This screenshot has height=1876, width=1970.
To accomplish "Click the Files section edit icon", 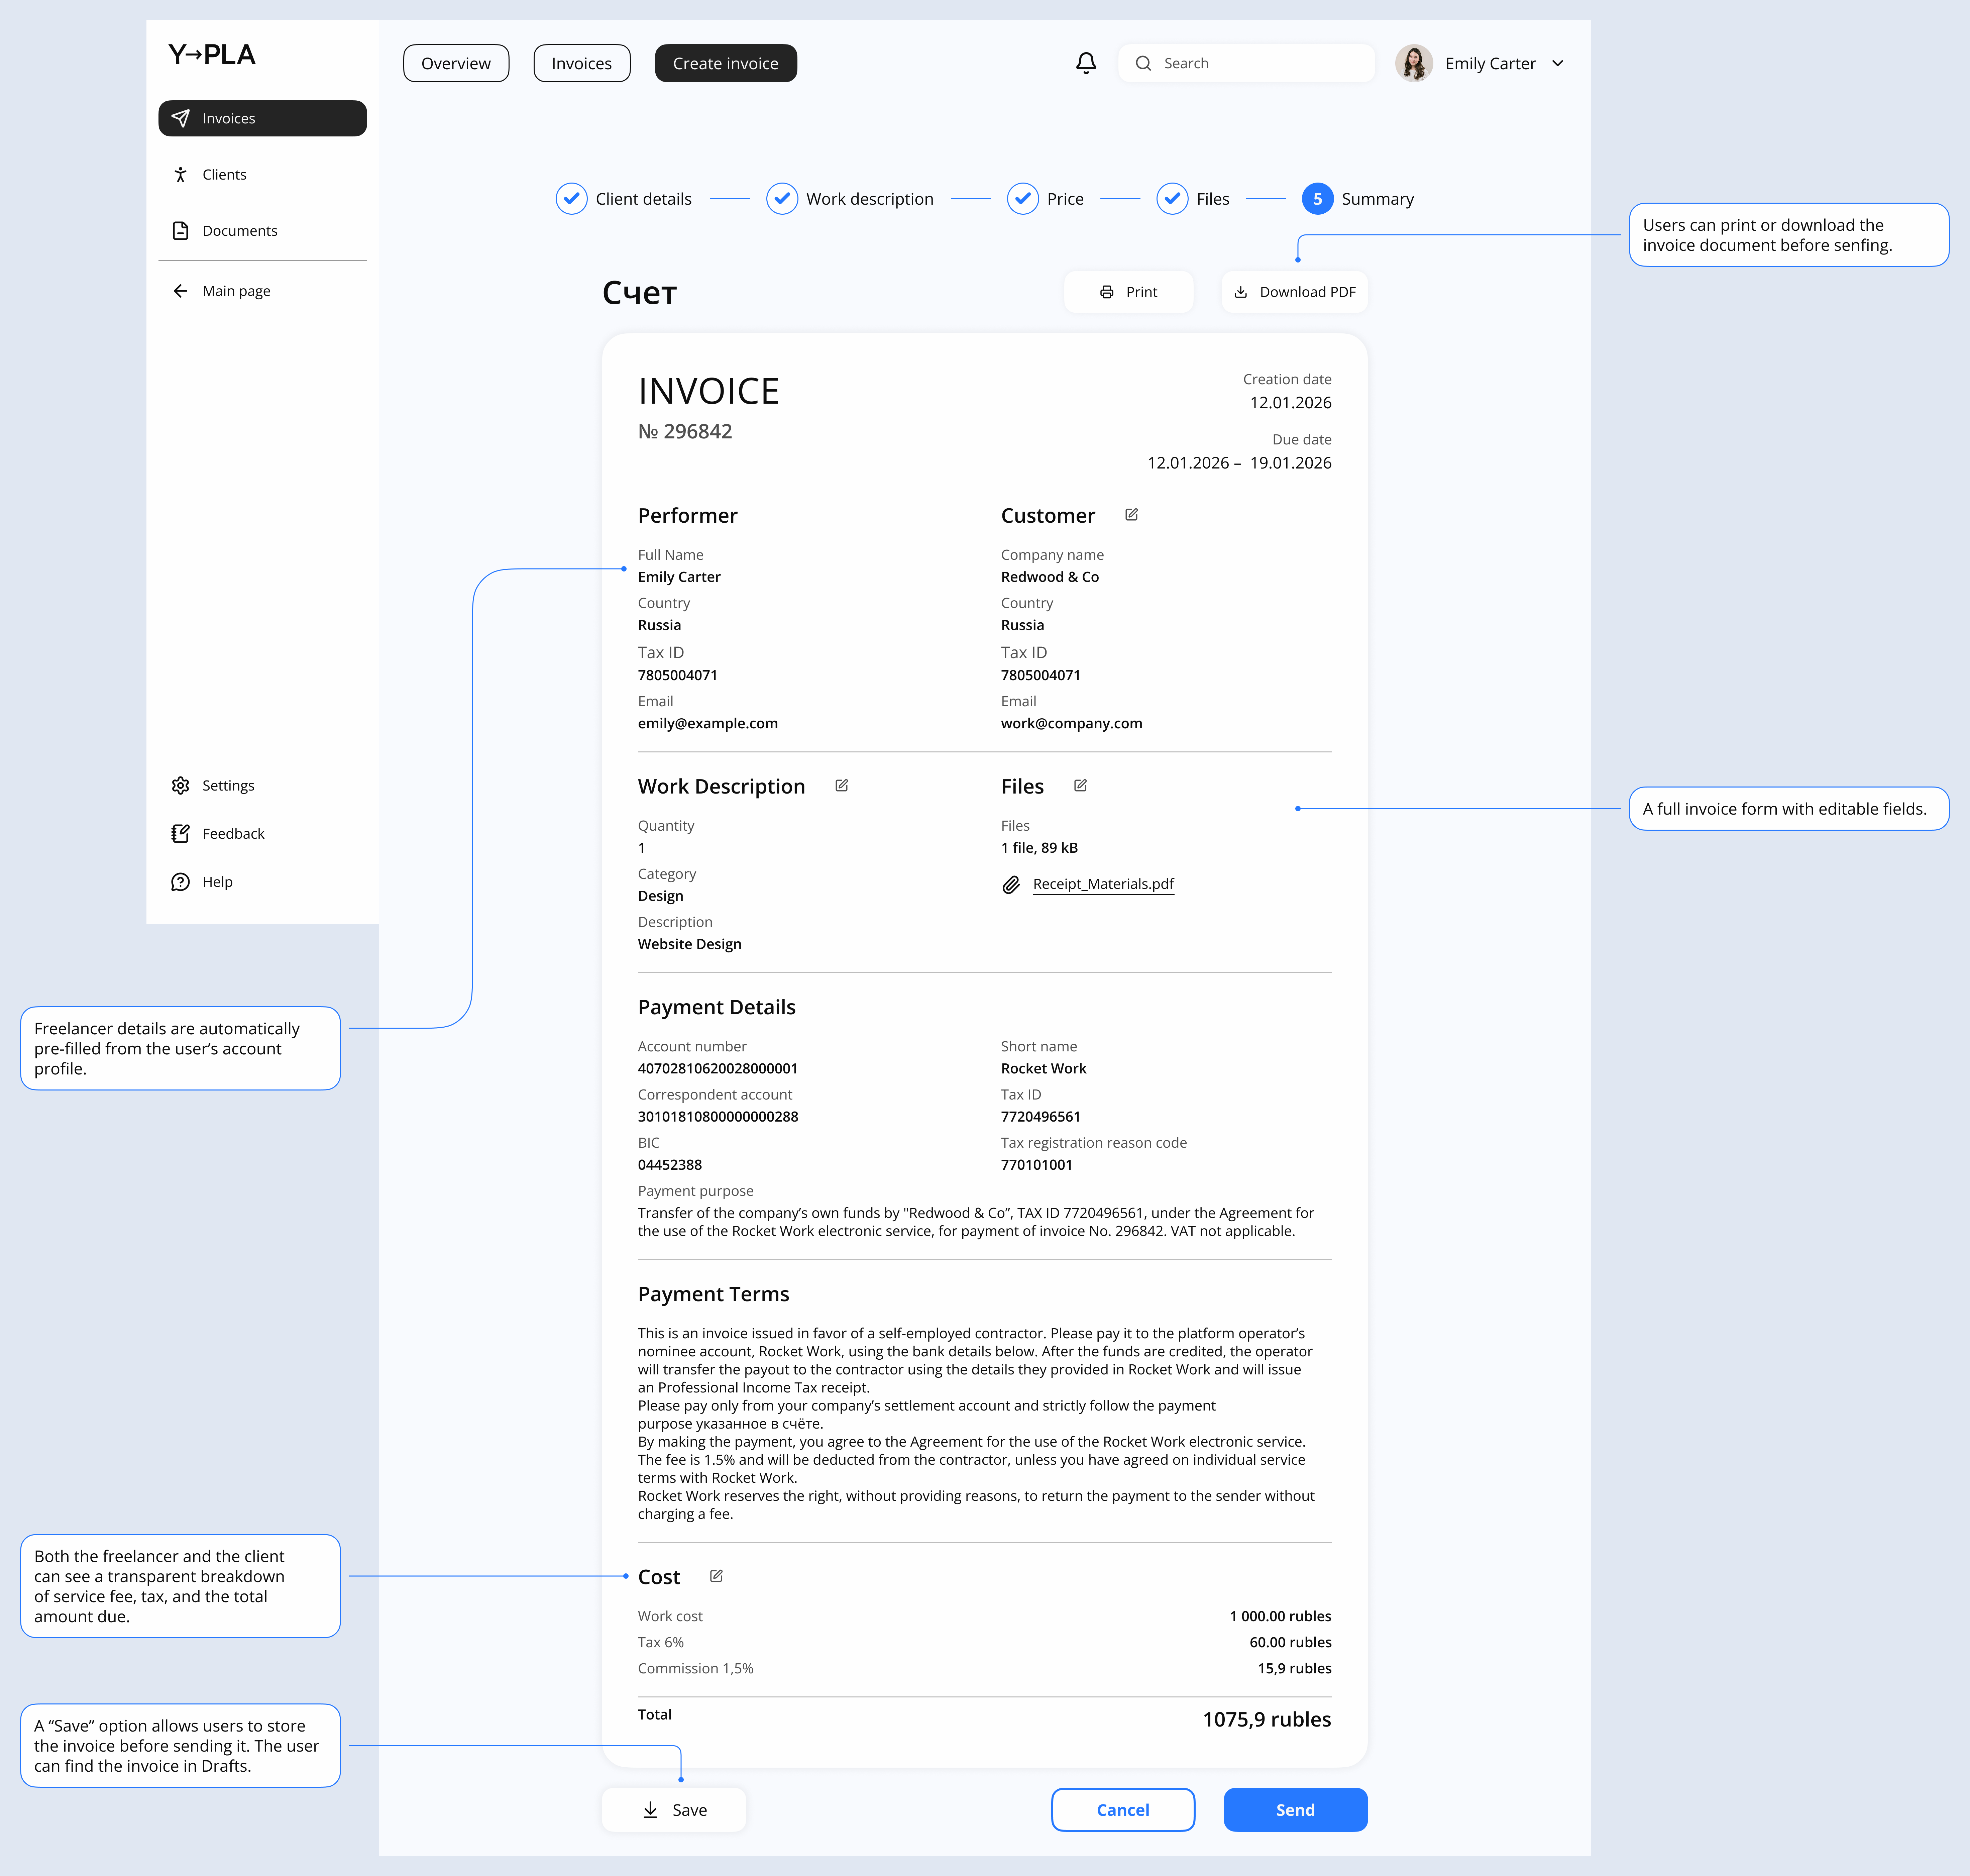I will (x=1080, y=786).
